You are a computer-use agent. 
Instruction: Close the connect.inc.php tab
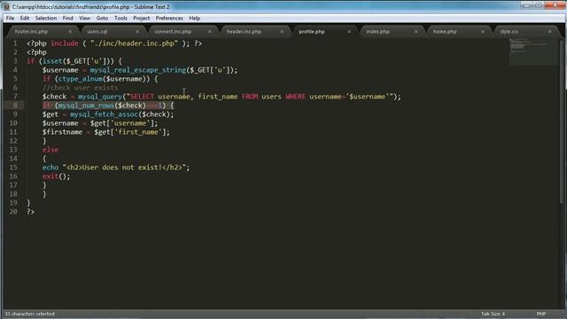point(209,32)
